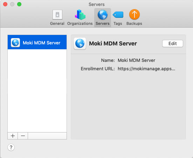Click the globe icon in the server list row
Screen dimensions: 193x158
[x=15, y=43]
